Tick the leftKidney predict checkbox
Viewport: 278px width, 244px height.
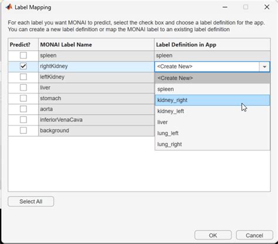(x=23, y=77)
